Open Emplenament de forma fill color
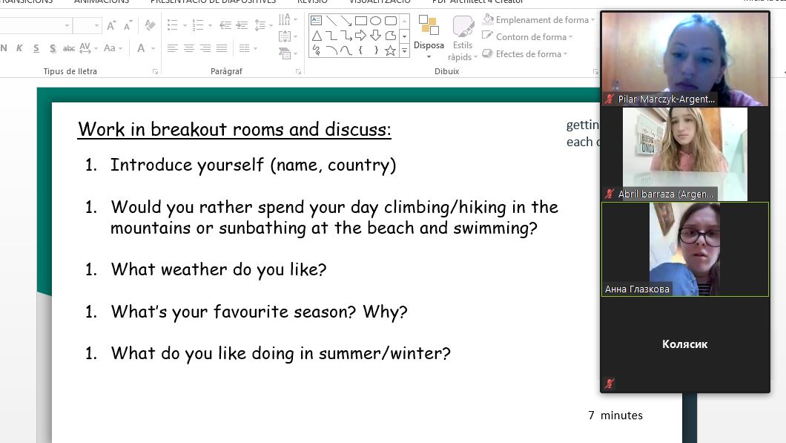The image size is (786, 443). 538,19
